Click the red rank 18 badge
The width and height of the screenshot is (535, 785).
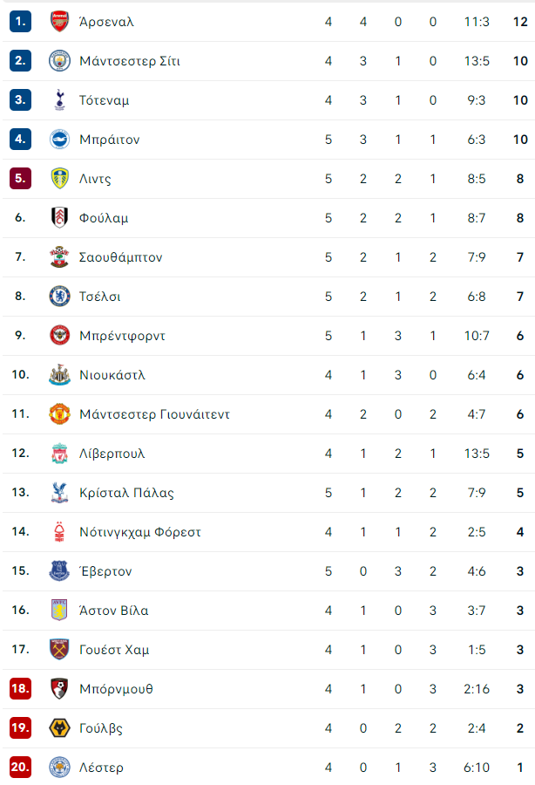[x=21, y=688]
